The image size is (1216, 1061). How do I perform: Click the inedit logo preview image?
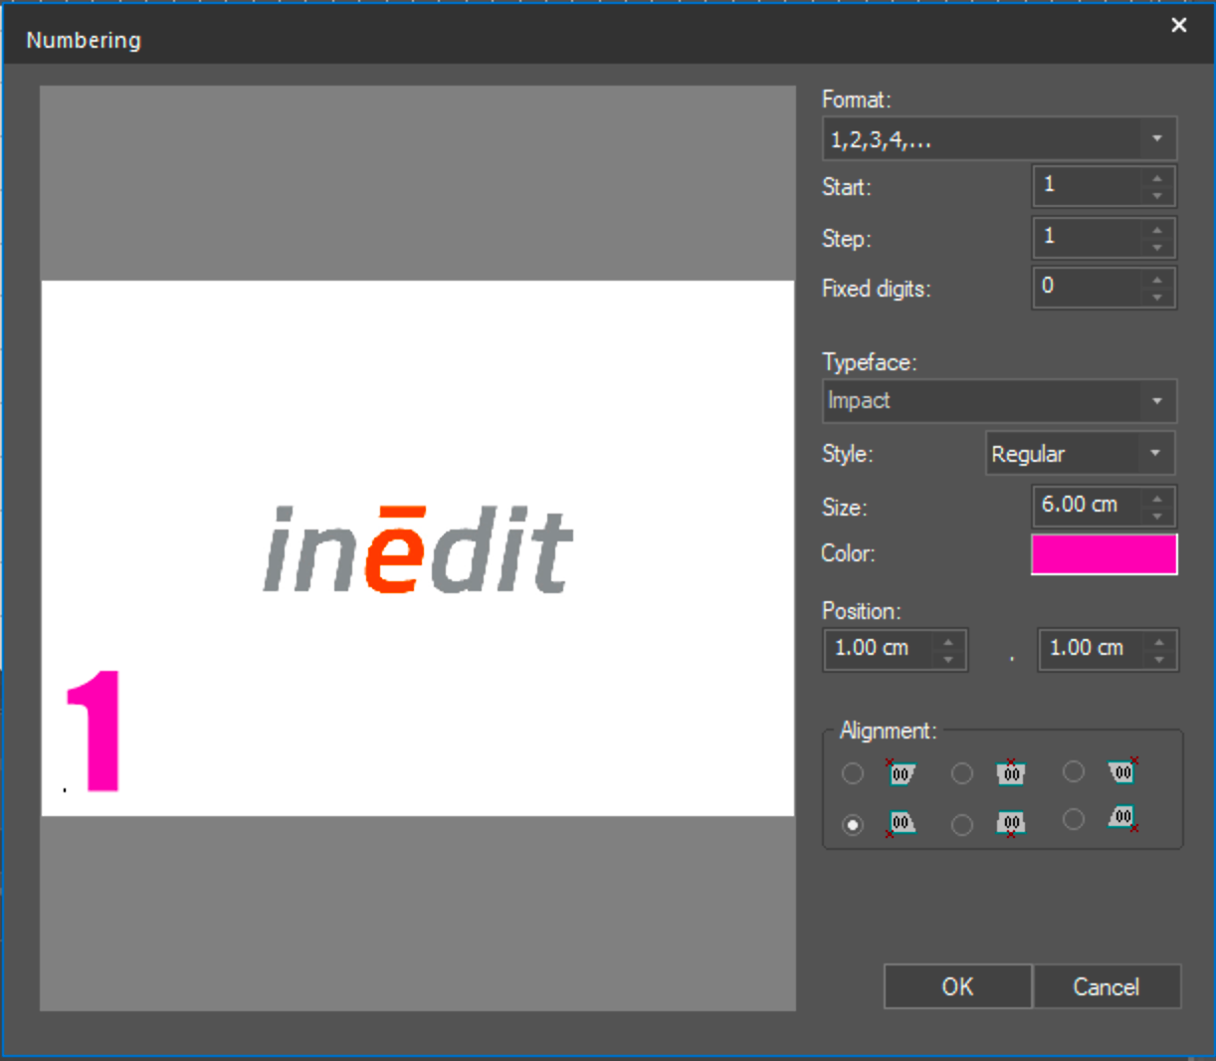[x=418, y=549]
